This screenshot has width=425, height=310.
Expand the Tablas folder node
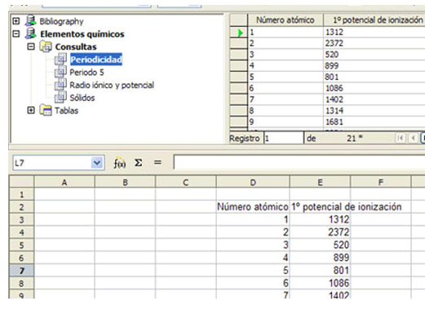click(31, 110)
